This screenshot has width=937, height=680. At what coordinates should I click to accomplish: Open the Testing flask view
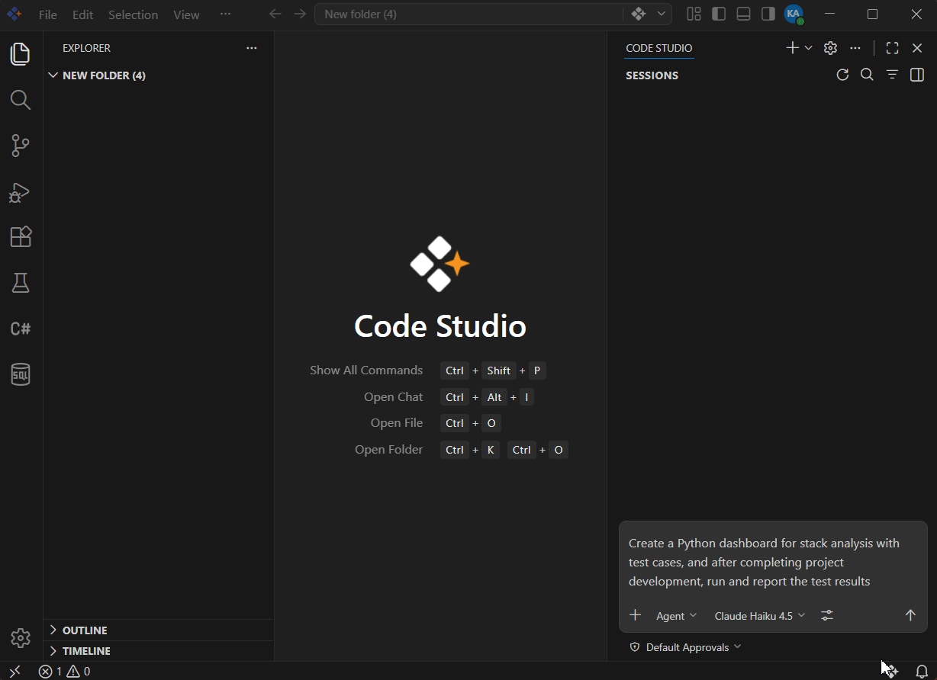pyautogui.click(x=21, y=283)
